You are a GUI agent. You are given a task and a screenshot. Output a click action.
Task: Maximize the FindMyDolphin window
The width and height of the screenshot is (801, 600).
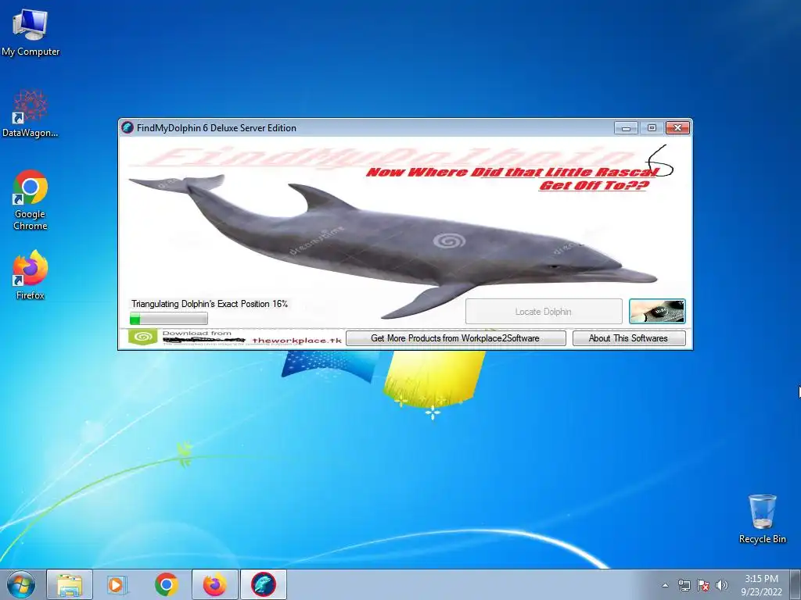point(652,127)
